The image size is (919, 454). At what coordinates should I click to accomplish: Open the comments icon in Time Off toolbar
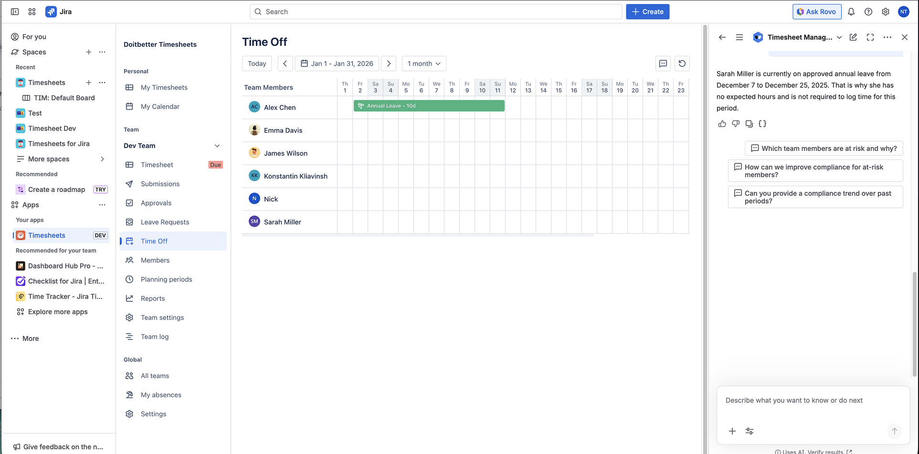663,63
